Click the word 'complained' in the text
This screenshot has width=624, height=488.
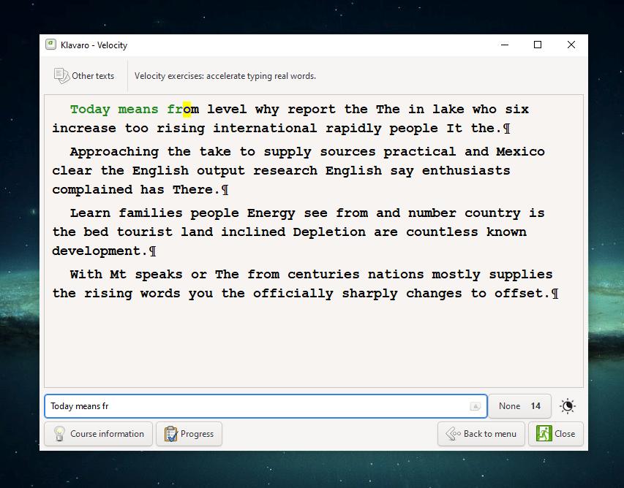[x=92, y=190]
